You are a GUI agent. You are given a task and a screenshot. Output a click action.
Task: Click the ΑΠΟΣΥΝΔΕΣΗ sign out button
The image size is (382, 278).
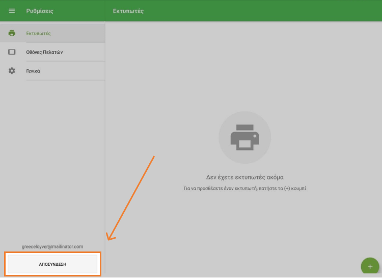[x=52, y=264]
